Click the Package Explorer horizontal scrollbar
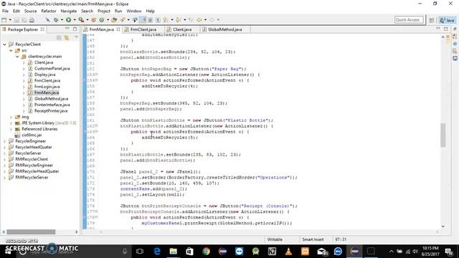Image resolution: width=459 pixels, height=258 pixels. click(31, 231)
